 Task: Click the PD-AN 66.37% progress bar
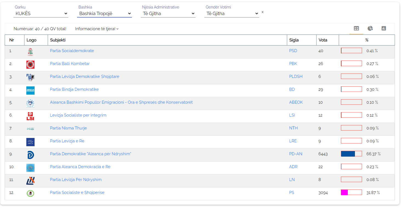[x=351, y=154]
